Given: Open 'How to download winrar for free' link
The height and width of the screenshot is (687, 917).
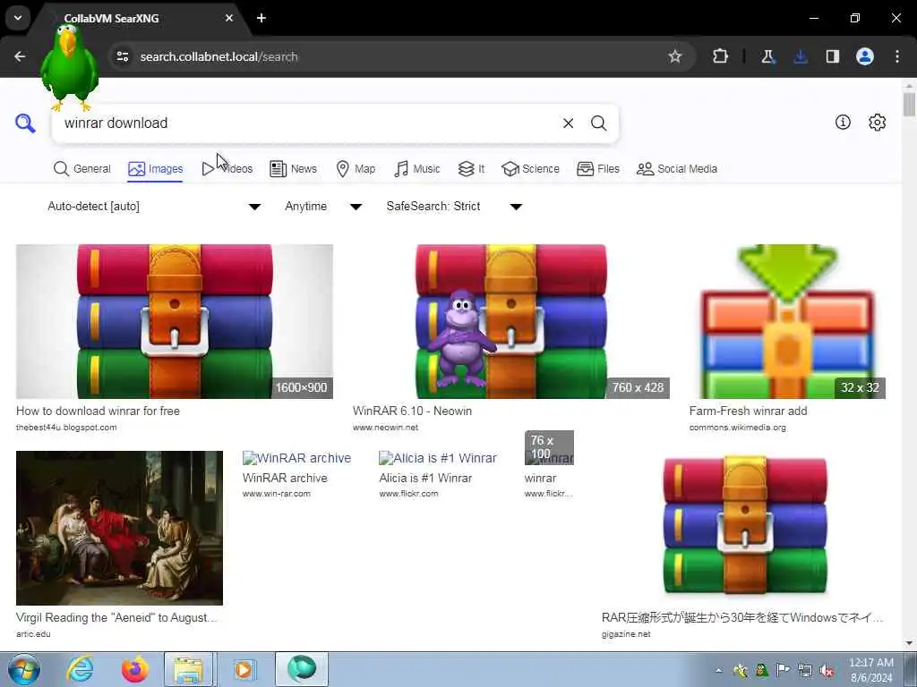Looking at the screenshot, I should click(x=98, y=411).
